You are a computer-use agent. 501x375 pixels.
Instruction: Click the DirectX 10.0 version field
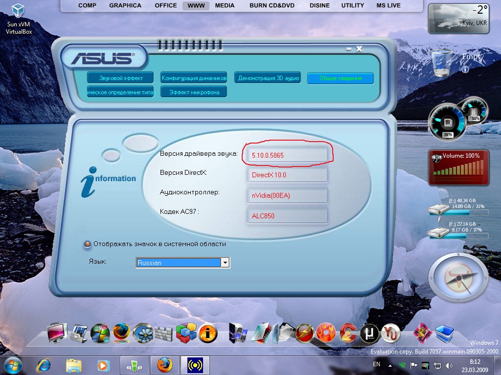pos(287,175)
